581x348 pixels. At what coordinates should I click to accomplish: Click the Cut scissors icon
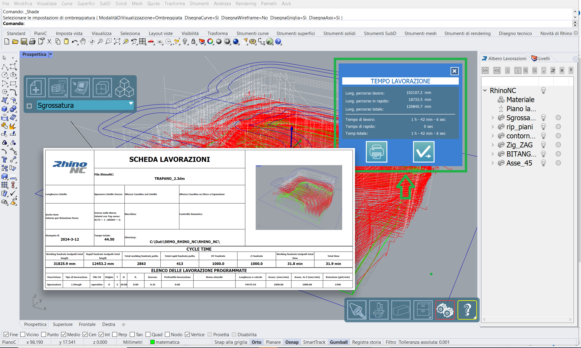[x=49, y=42]
